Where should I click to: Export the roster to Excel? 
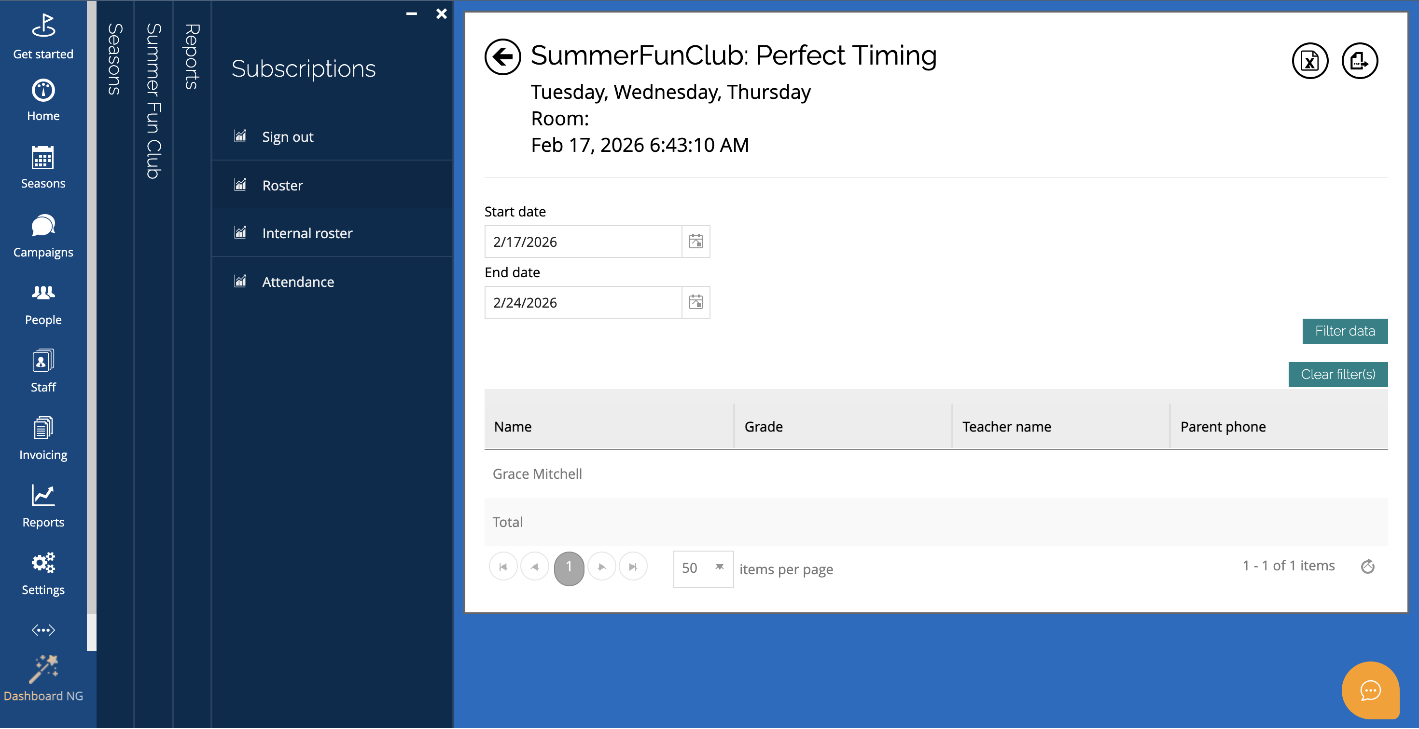pos(1309,61)
